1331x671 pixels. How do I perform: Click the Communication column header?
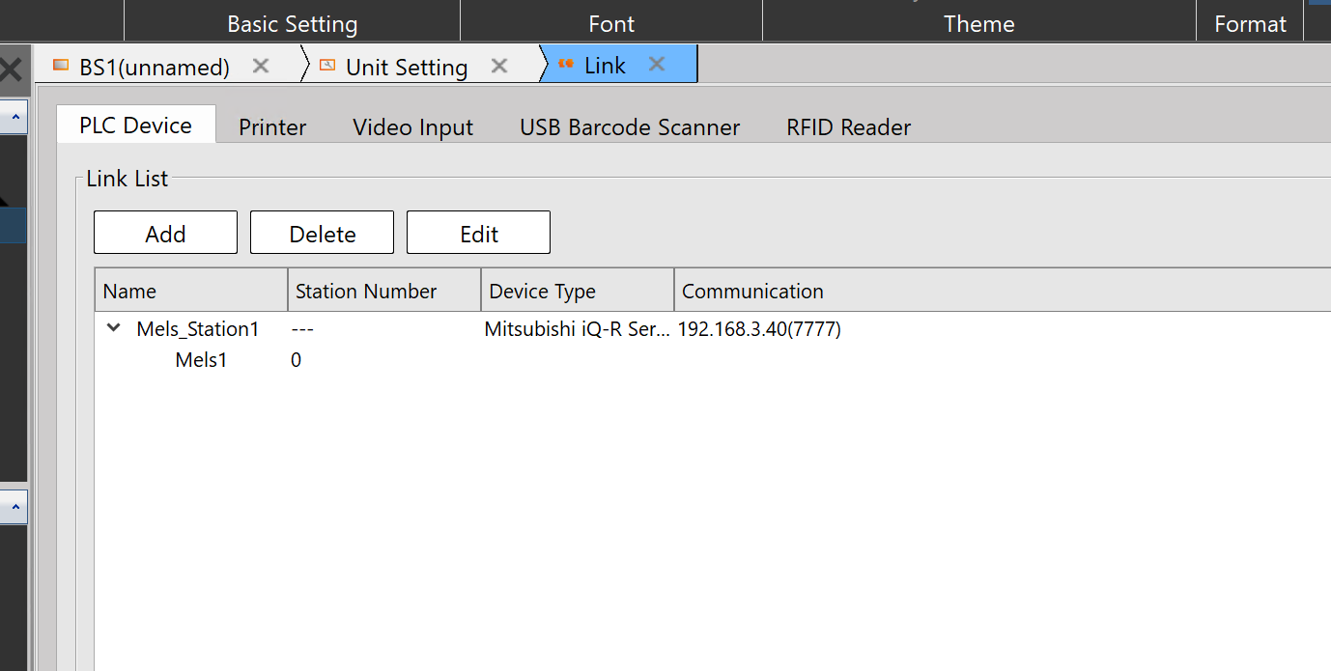pyautogui.click(x=752, y=291)
